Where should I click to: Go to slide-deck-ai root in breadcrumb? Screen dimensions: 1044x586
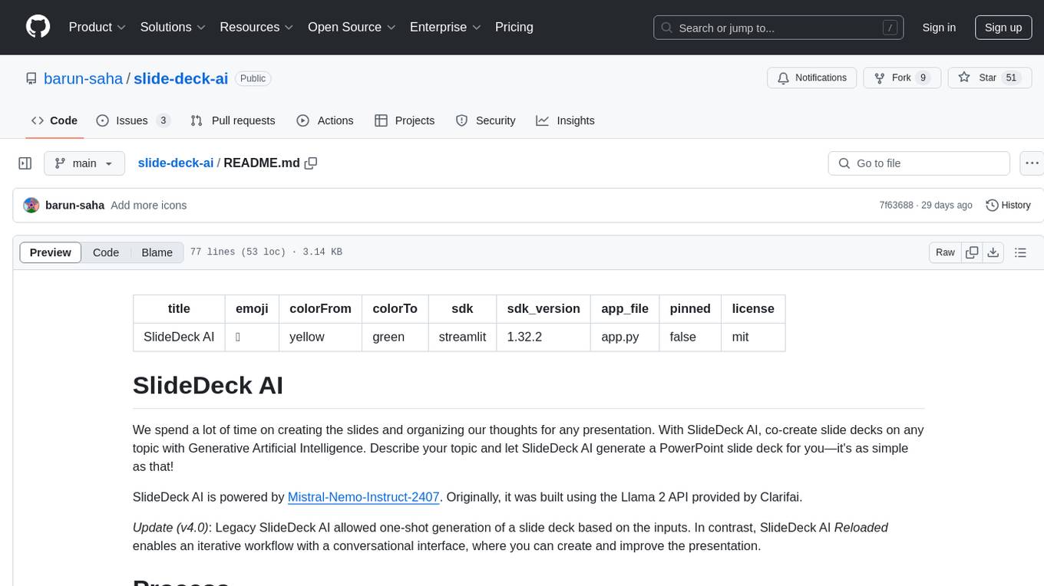coord(176,163)
